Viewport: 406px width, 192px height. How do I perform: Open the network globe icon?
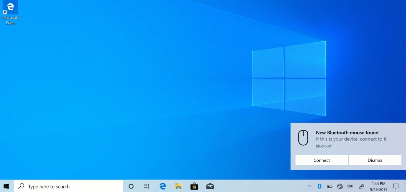tap(340, 186)
